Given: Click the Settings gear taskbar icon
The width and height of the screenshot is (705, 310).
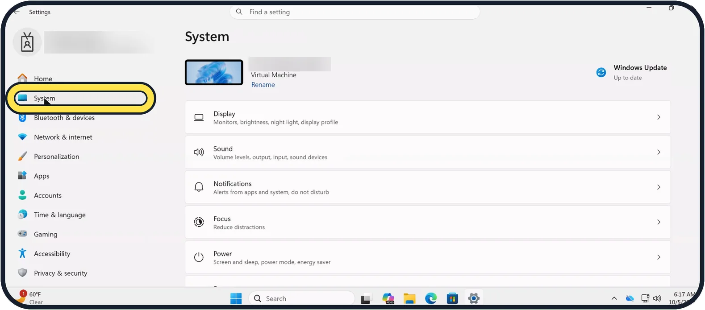Looking at the screenshot, I should point(474,298).
